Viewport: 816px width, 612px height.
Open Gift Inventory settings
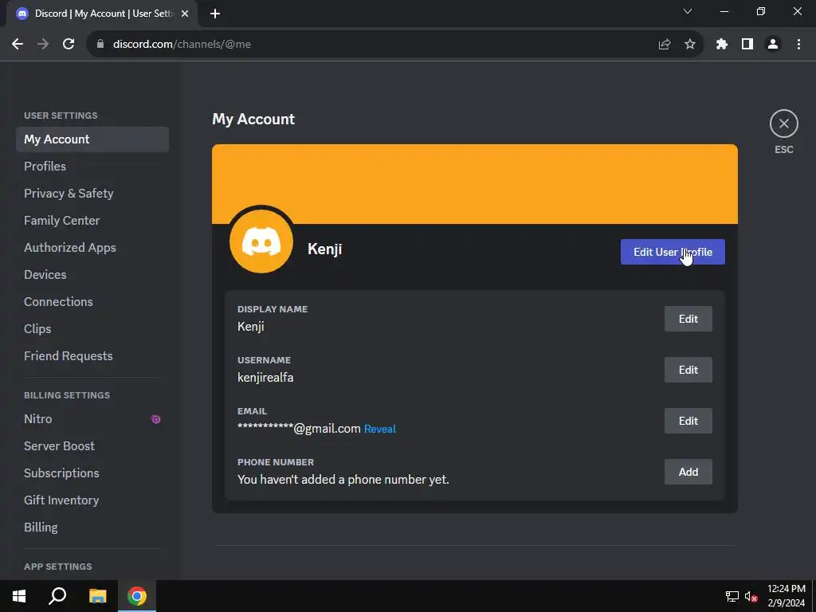[92, 500]
